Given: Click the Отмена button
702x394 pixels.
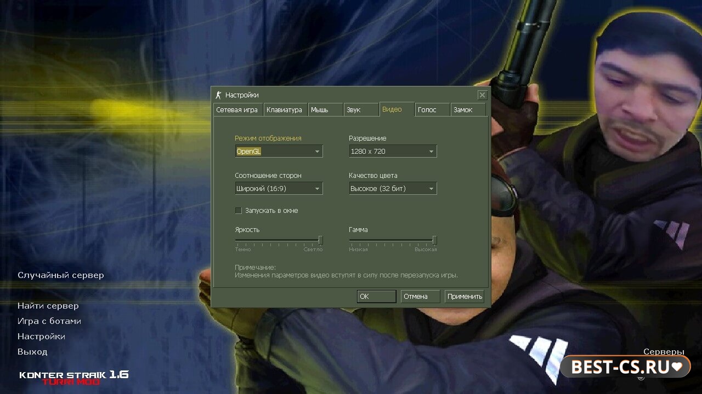Looking at the screenshot, I should [421, 296].
